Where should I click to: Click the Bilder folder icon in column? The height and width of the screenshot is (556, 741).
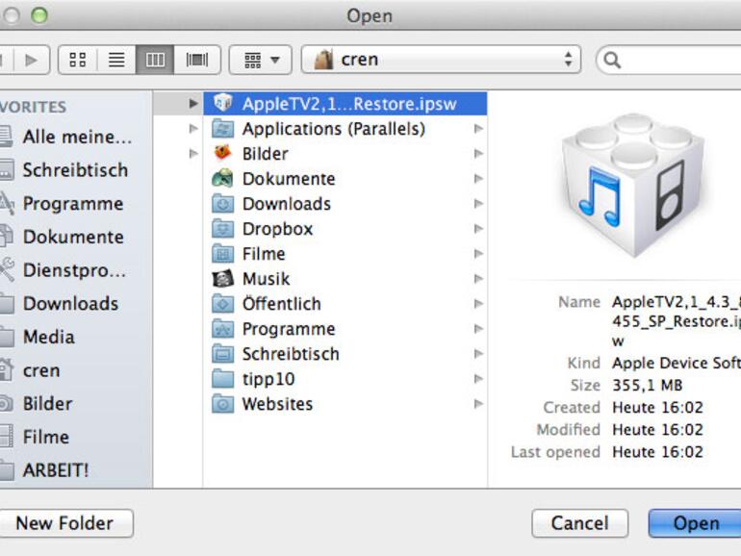pyautogui.click(x=223, y=153)
